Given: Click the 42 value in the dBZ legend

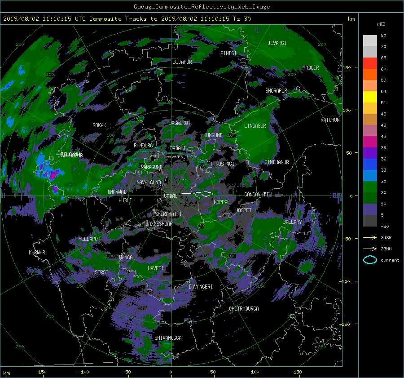Looking at the screenshot, I should tap(383, 137).
